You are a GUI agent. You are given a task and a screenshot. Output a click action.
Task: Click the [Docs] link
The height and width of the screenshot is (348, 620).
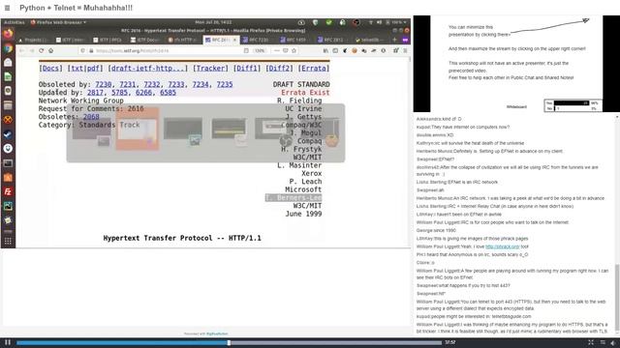tap(50, 69)
